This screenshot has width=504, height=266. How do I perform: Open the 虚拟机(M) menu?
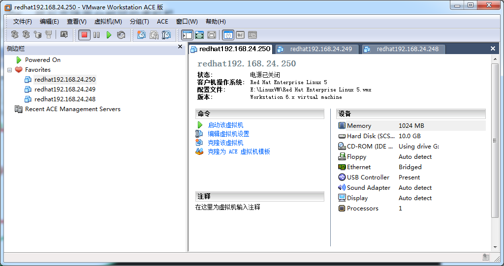coord(108,22)
